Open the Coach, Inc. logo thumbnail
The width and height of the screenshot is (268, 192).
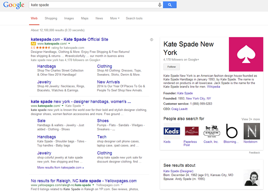tap(211, 131)
